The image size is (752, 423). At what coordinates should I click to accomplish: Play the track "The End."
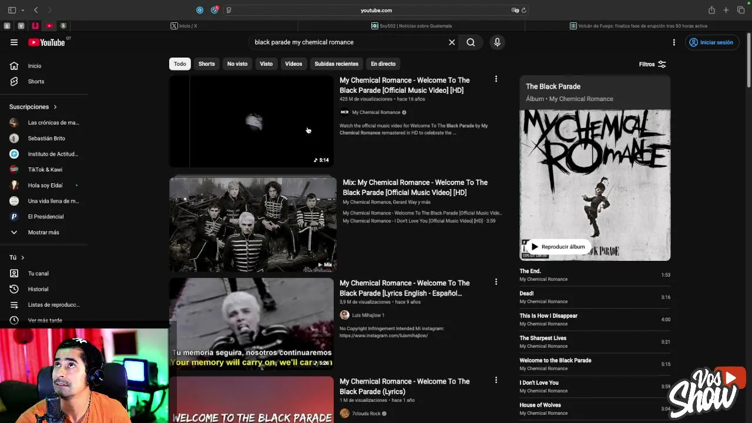click(x=595, y=275)
